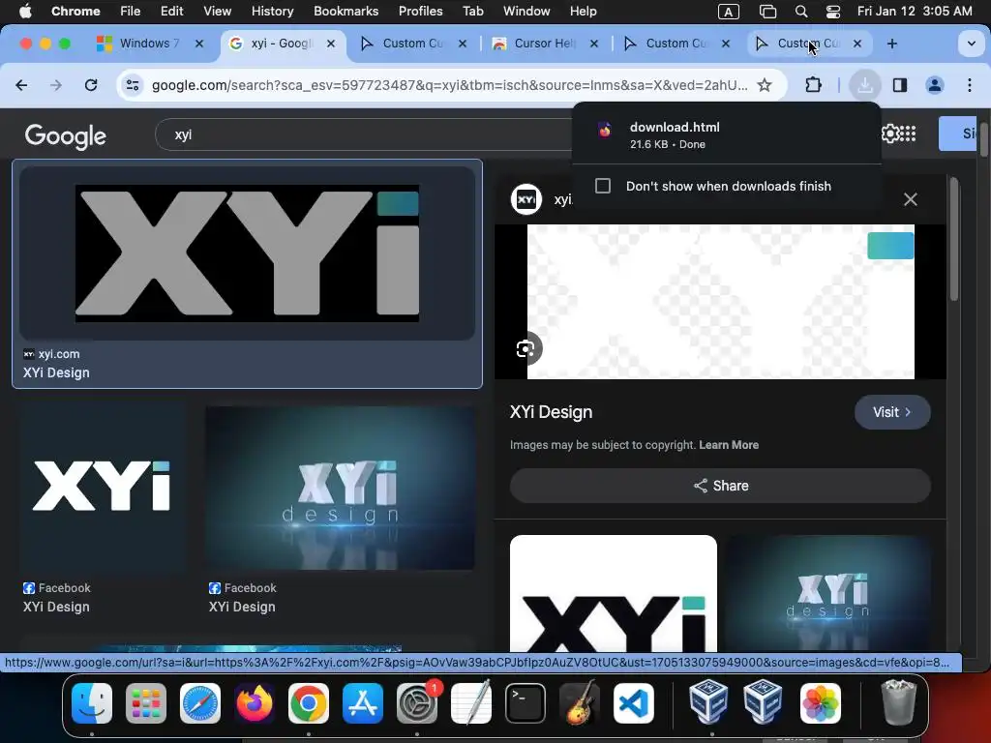The image size is (991, 743).
Task: Reload the current page
Action: click(91, 85)
